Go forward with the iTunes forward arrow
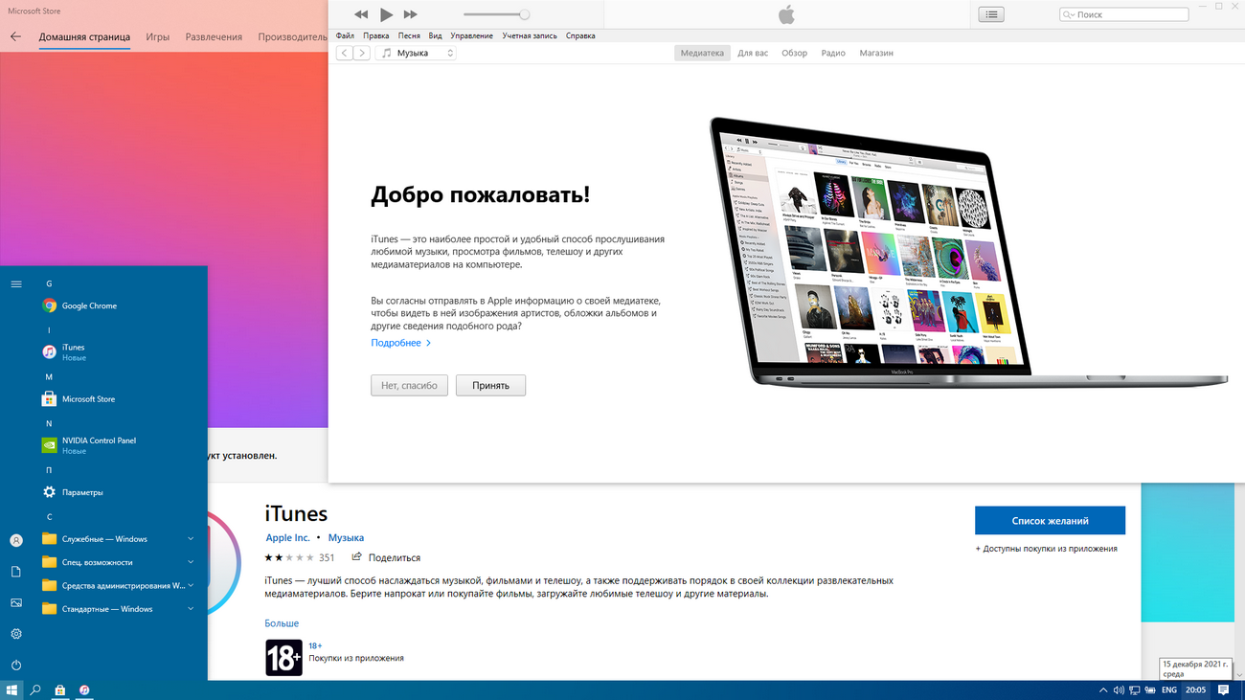 click(x=362, y=53)
